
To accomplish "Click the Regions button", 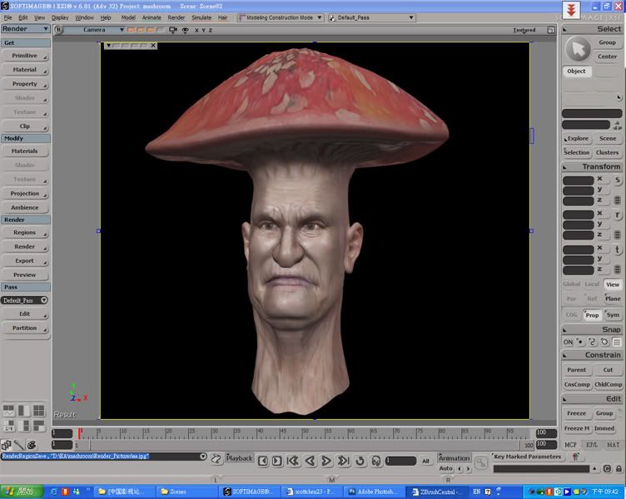I will [x=25, y=233].
